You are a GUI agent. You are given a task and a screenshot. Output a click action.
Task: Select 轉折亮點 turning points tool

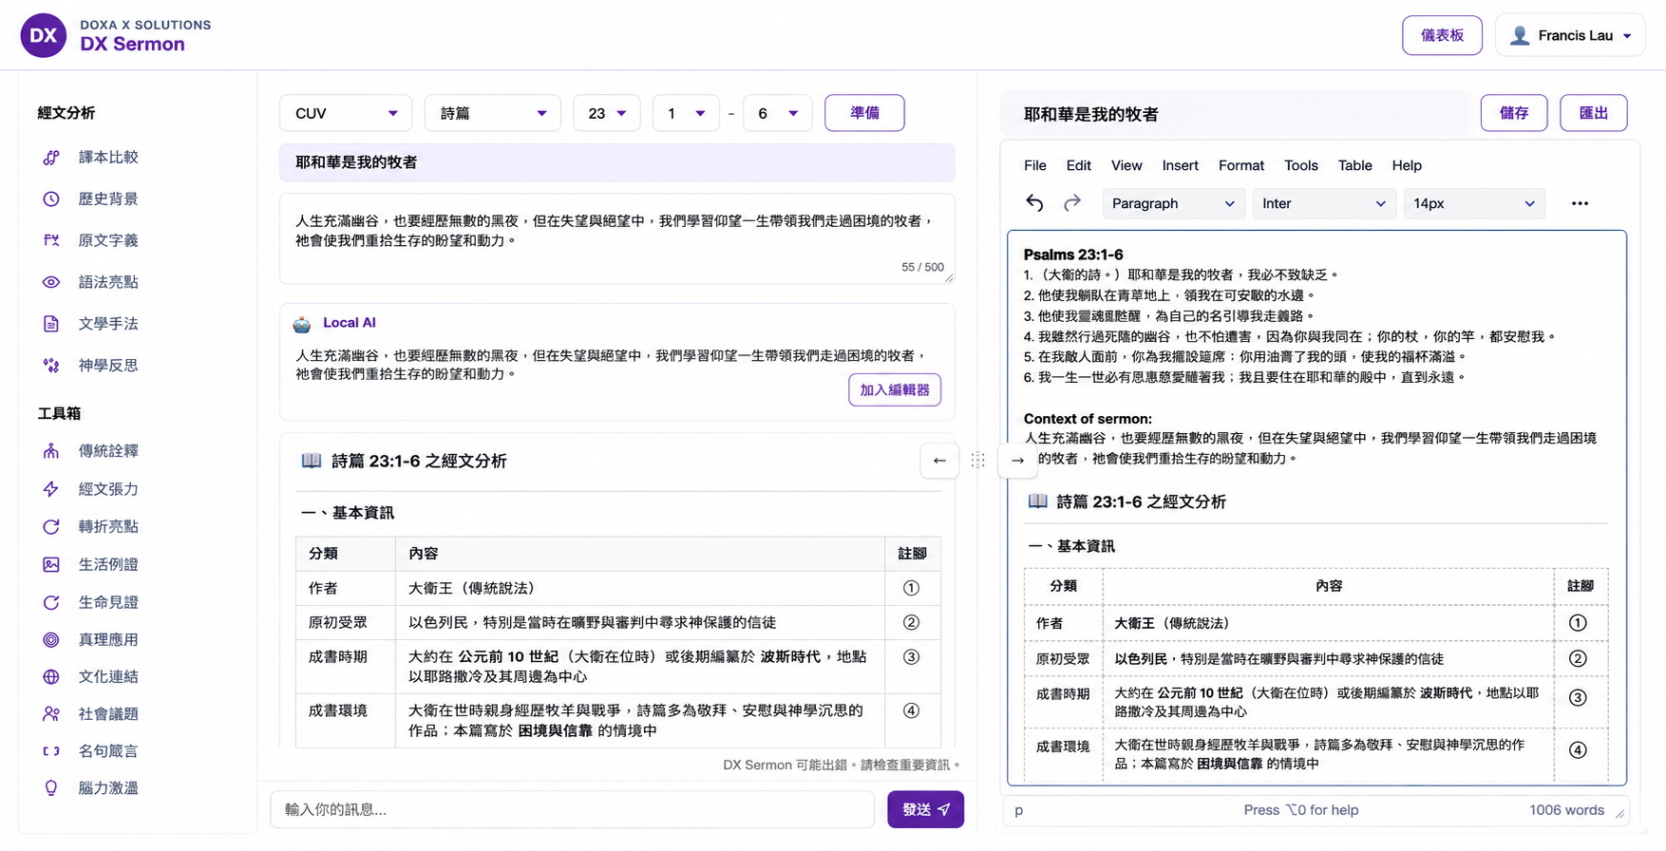90,526
